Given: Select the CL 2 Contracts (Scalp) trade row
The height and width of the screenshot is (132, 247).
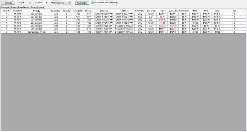Looking at the screenshot, I should click(x=124, y=32).
